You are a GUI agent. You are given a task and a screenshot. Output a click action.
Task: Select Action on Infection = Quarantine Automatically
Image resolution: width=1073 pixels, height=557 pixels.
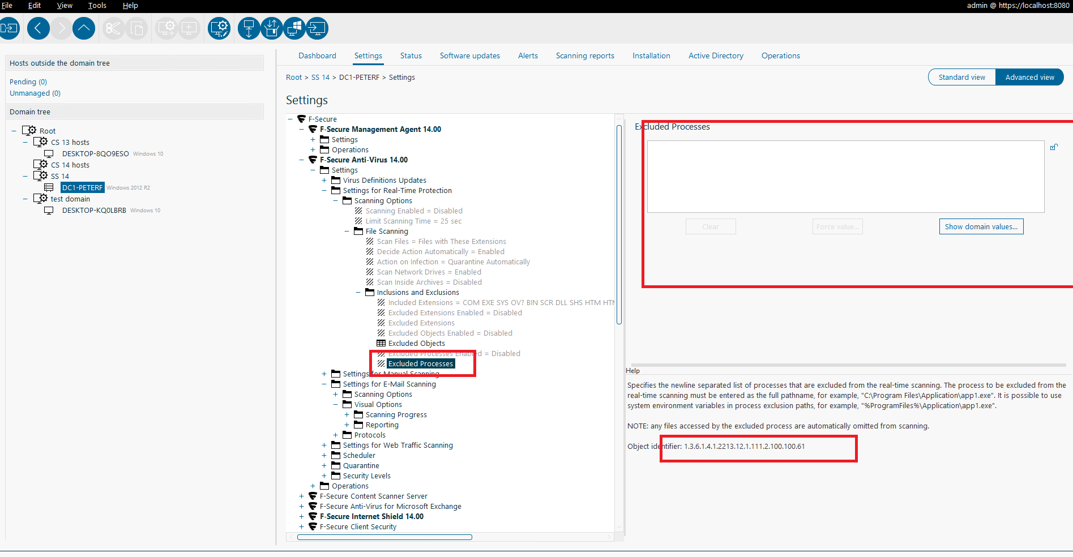454,262
